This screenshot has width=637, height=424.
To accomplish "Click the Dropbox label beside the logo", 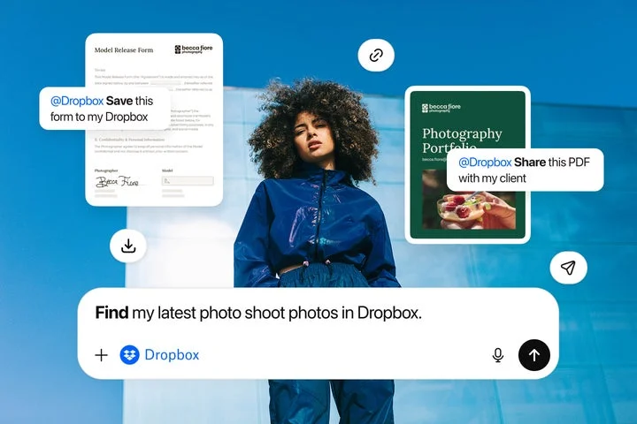I will [x=172, y=355].
